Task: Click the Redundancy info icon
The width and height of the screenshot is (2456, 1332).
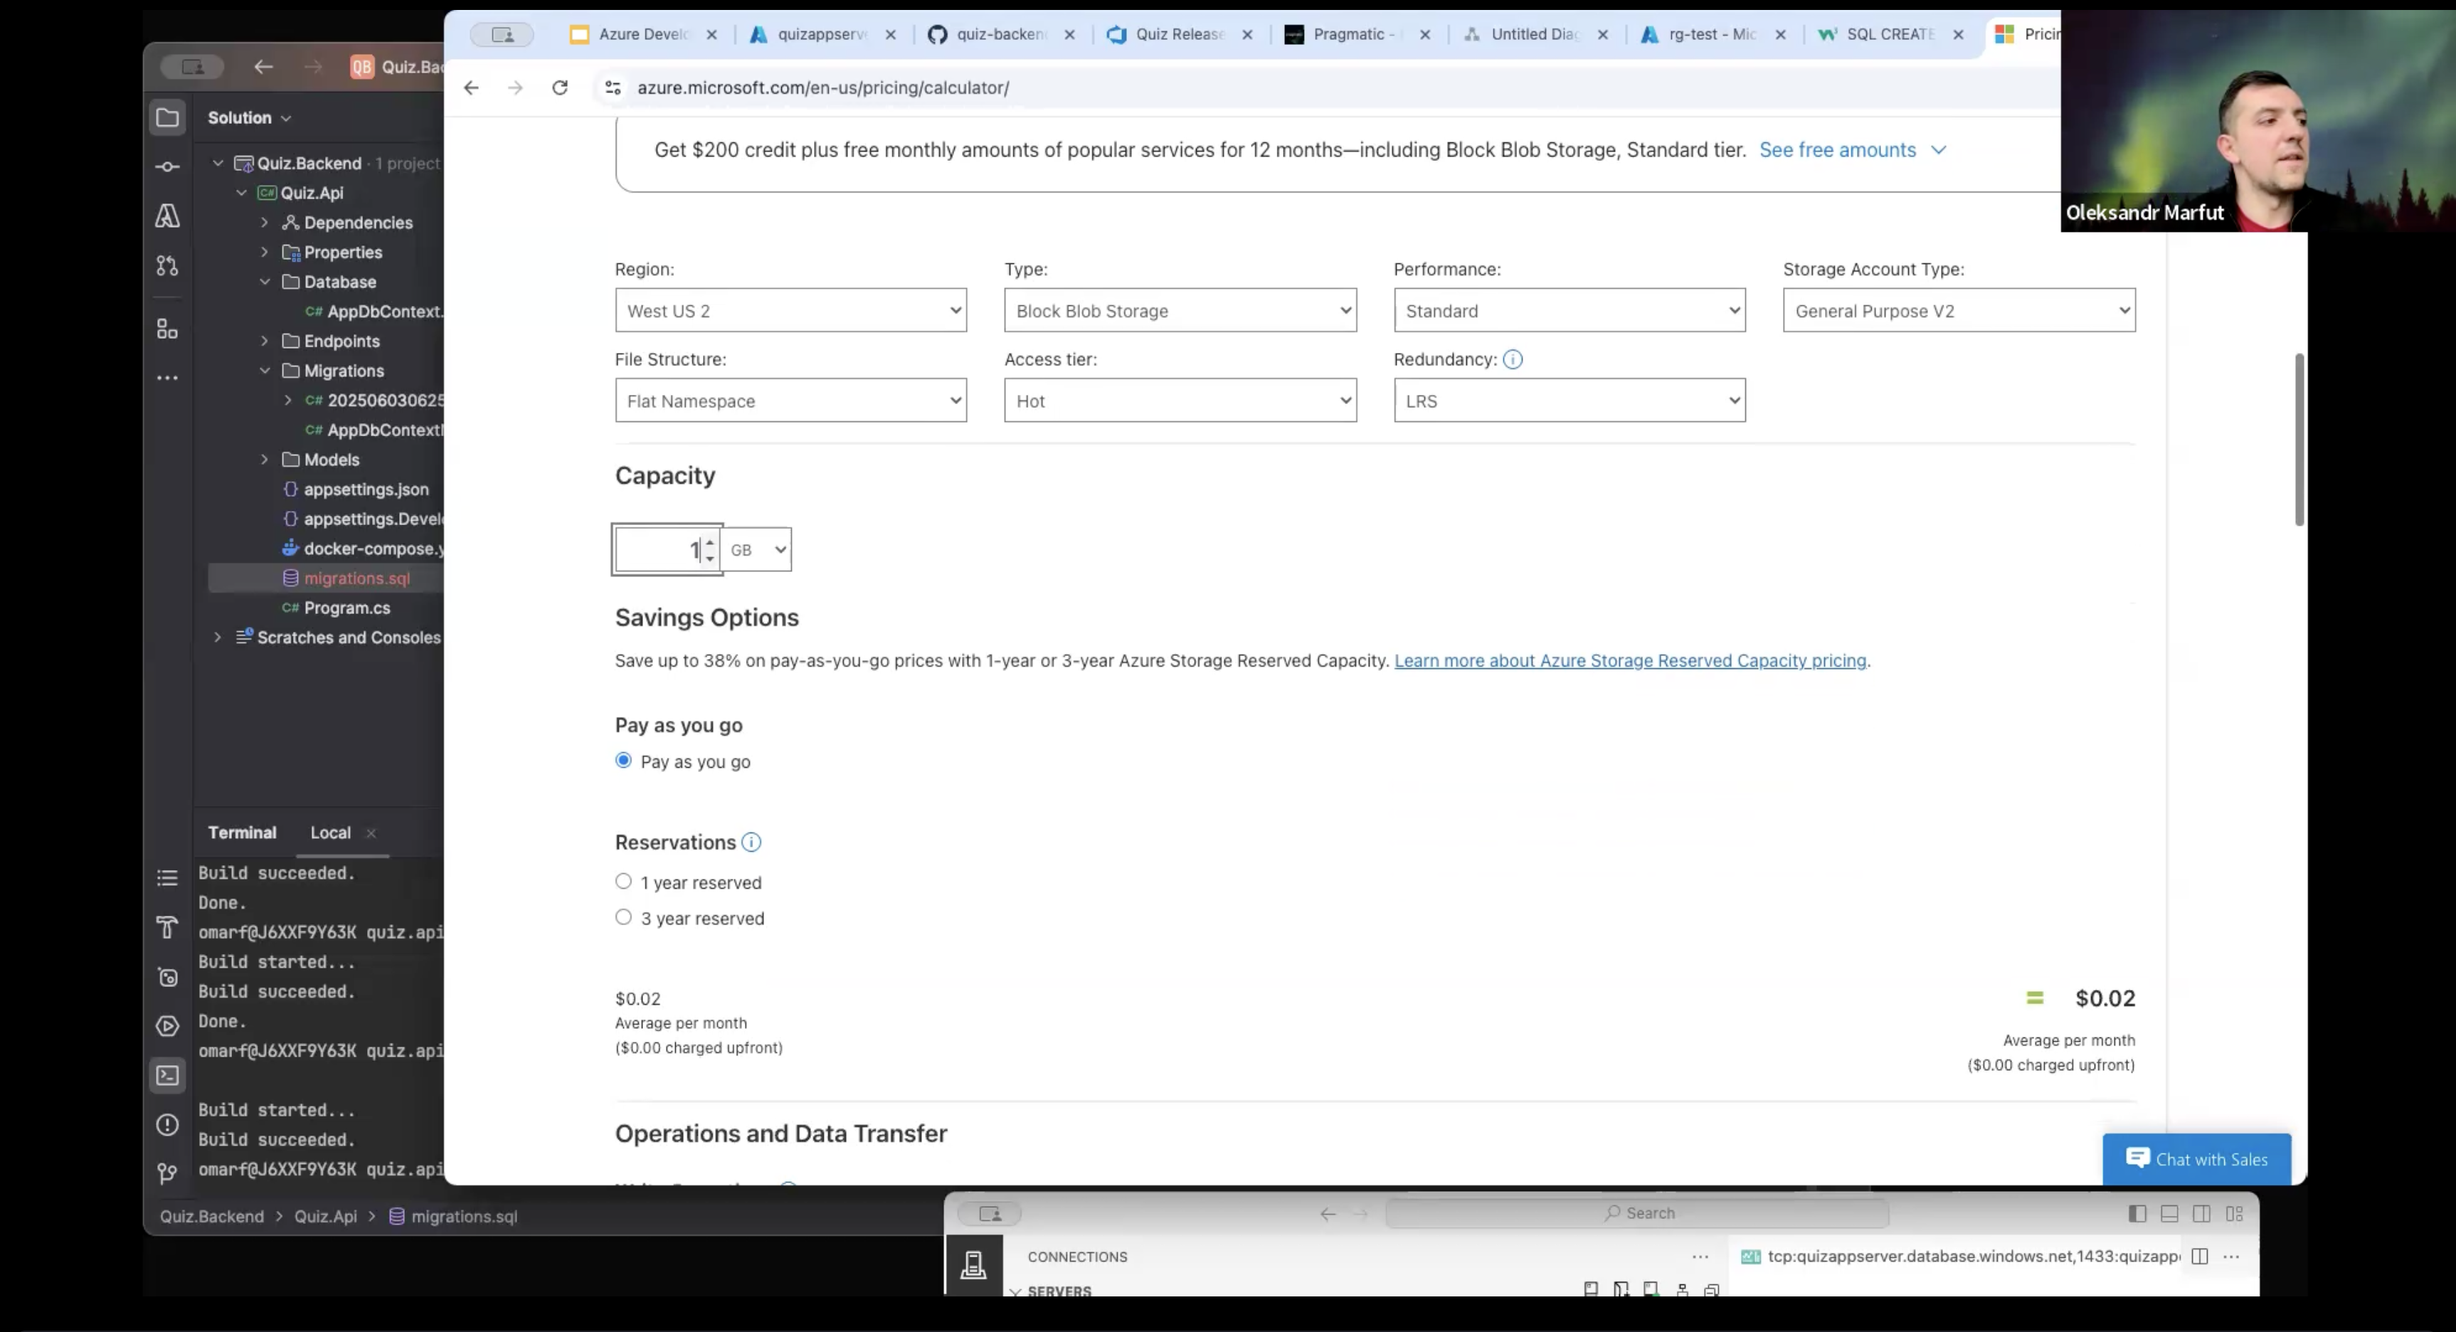Action: 1513,359
